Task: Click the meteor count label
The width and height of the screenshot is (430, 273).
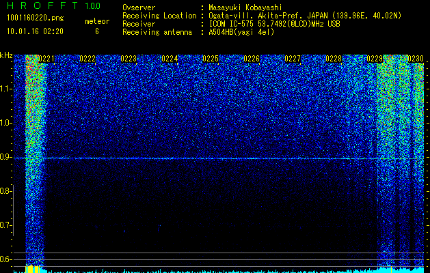Action: pos(97,21)
